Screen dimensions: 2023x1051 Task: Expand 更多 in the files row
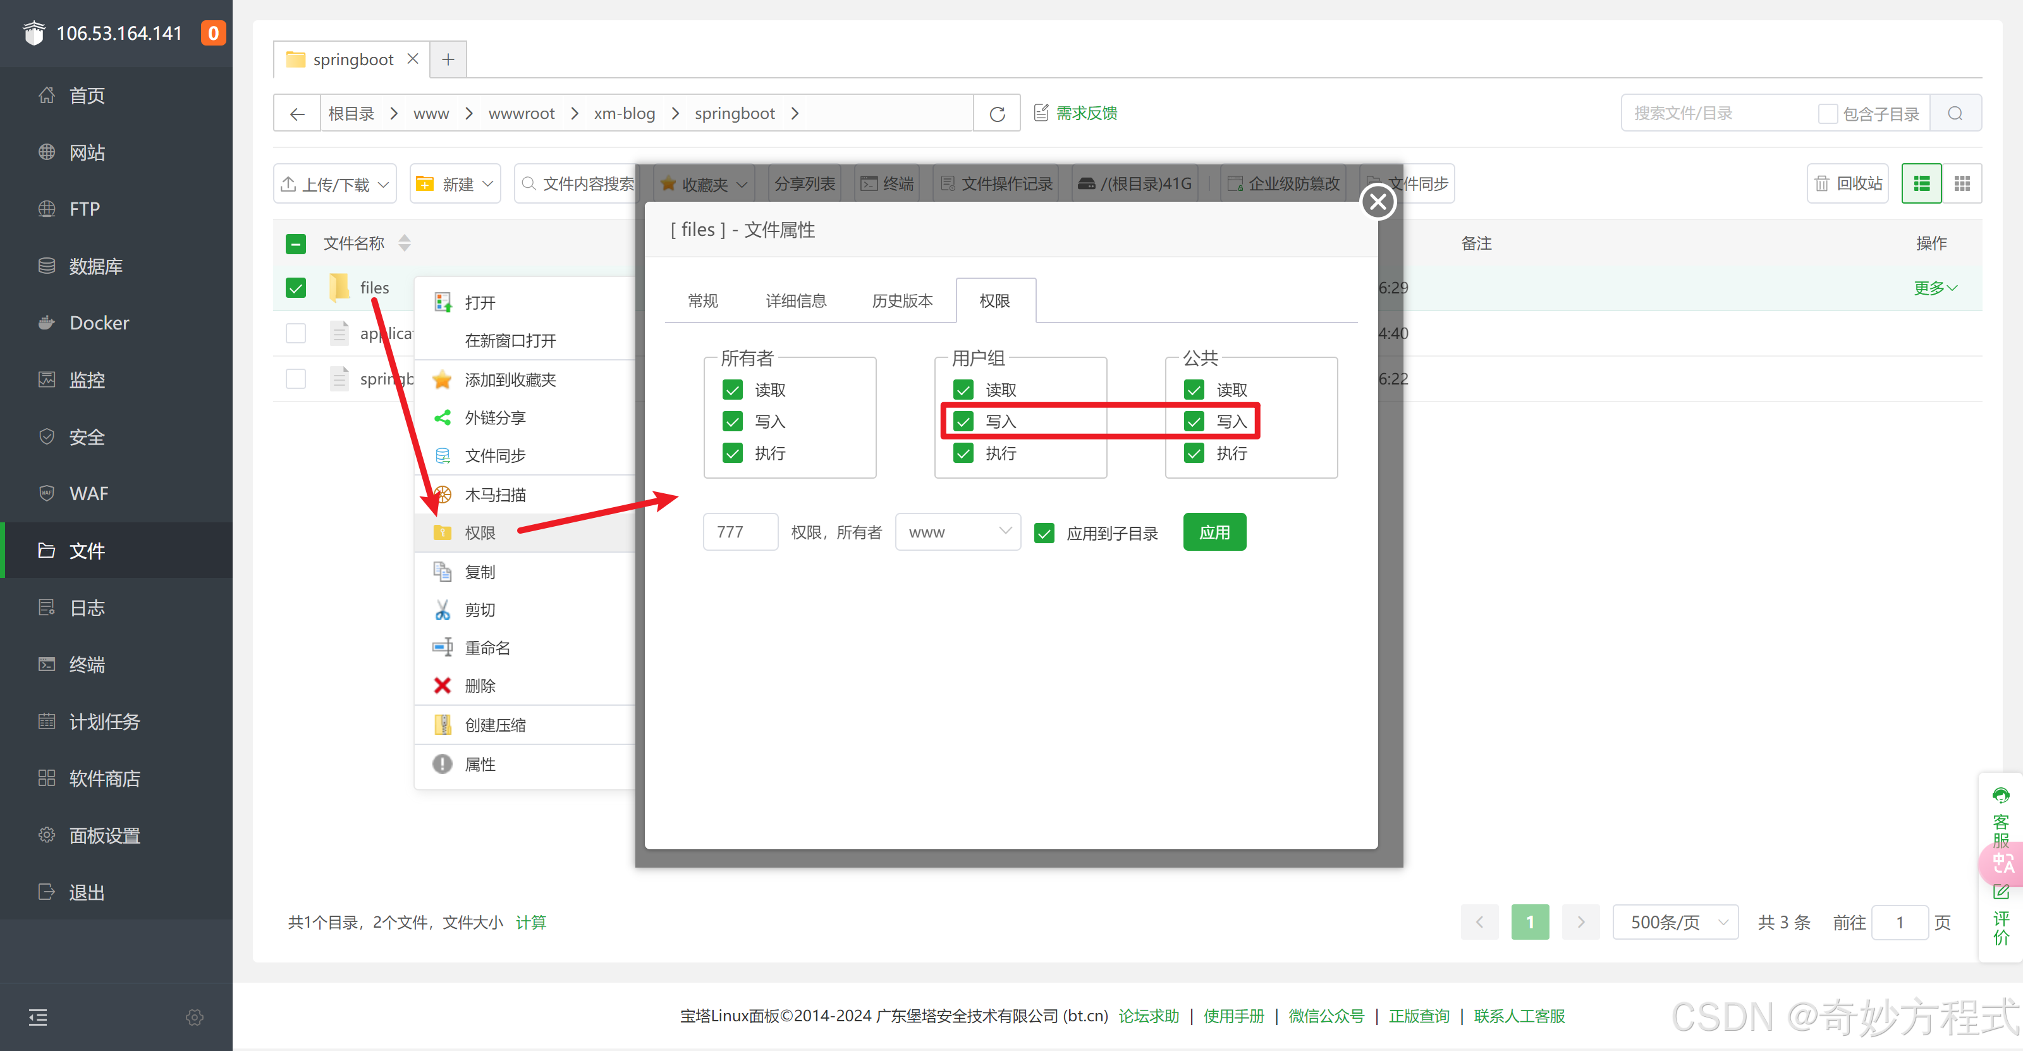coord(1935,288)
